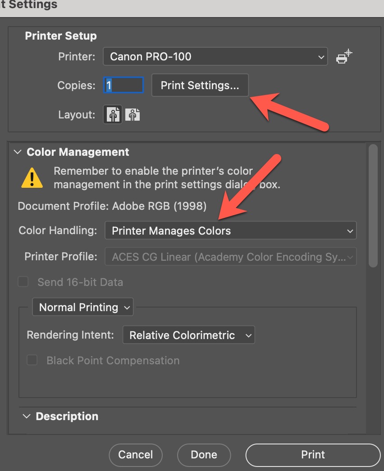Click the yellow warning triangle icon
Viewport: 384px width, 471px height.
coord(32,178)
